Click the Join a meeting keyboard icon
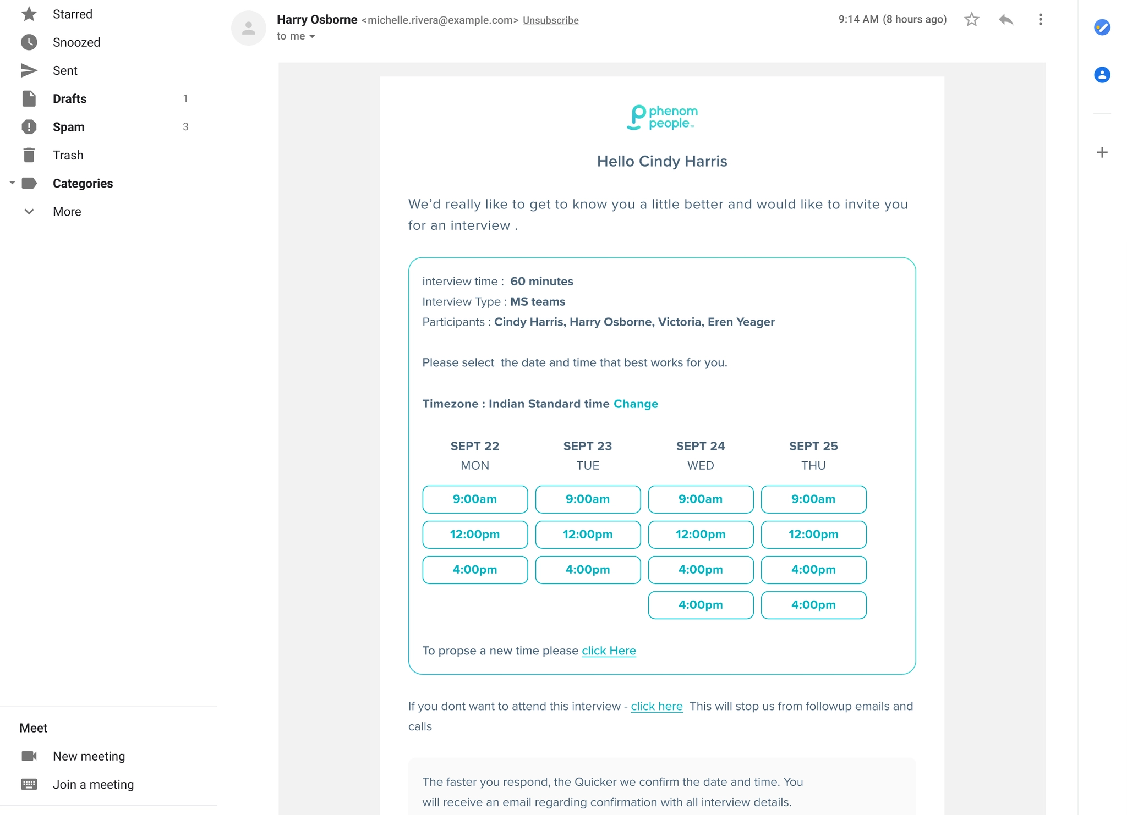This screenshot has height=815, width=1127. 29,784
